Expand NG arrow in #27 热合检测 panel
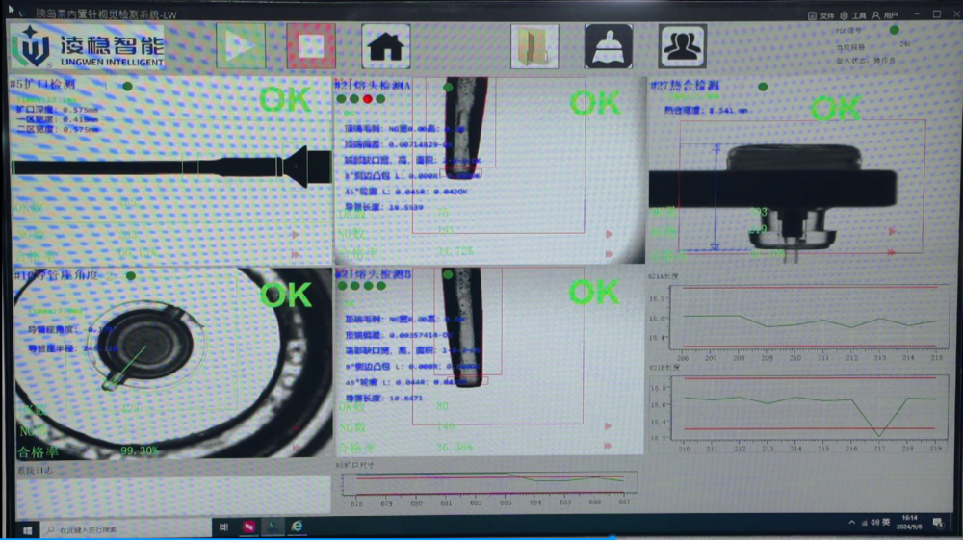 pos(892,231)
